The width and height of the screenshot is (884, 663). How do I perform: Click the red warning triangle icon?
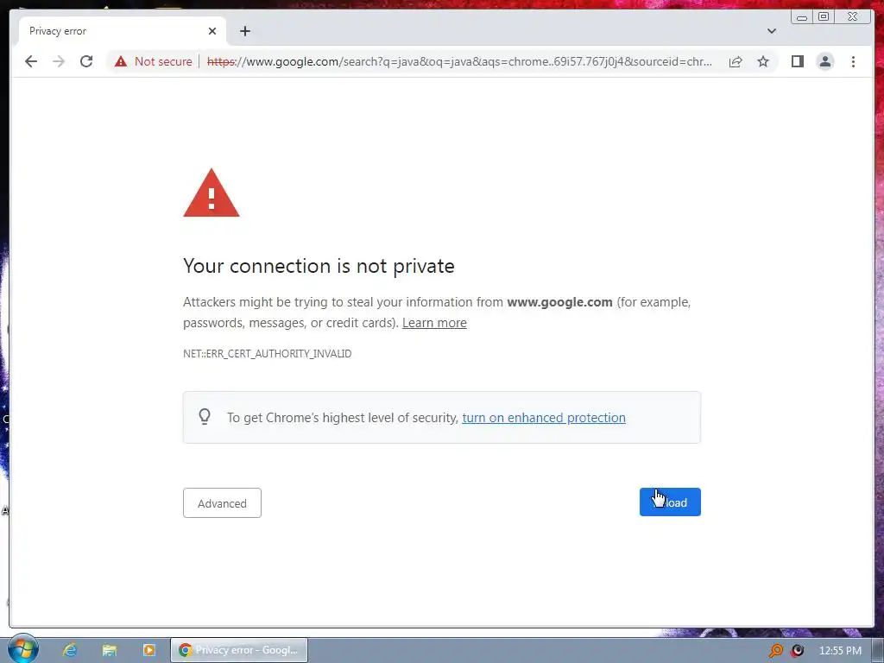point(212,193)
